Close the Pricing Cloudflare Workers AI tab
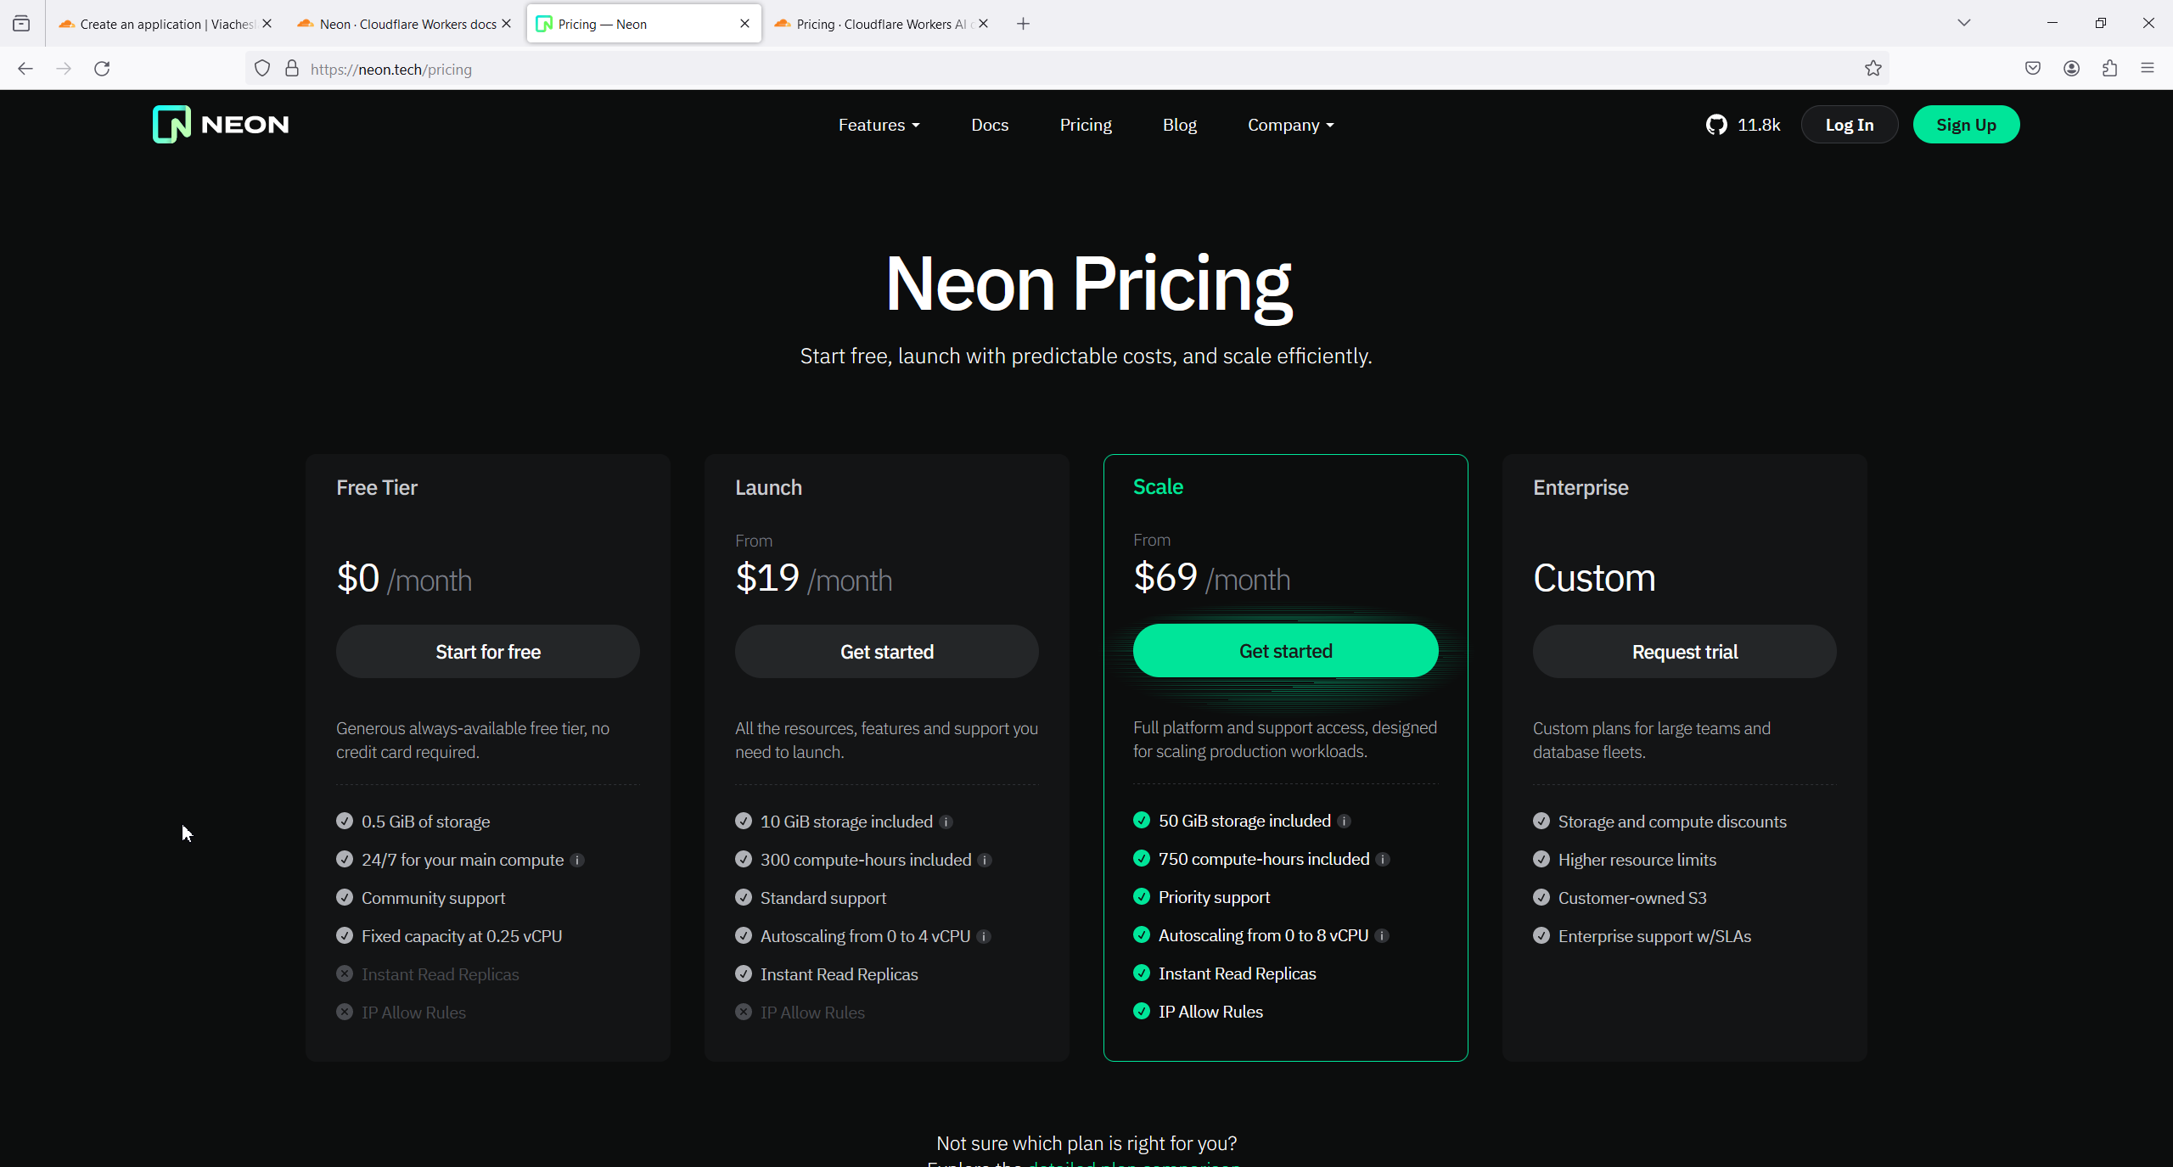2173x1167 pixels. 983,24
